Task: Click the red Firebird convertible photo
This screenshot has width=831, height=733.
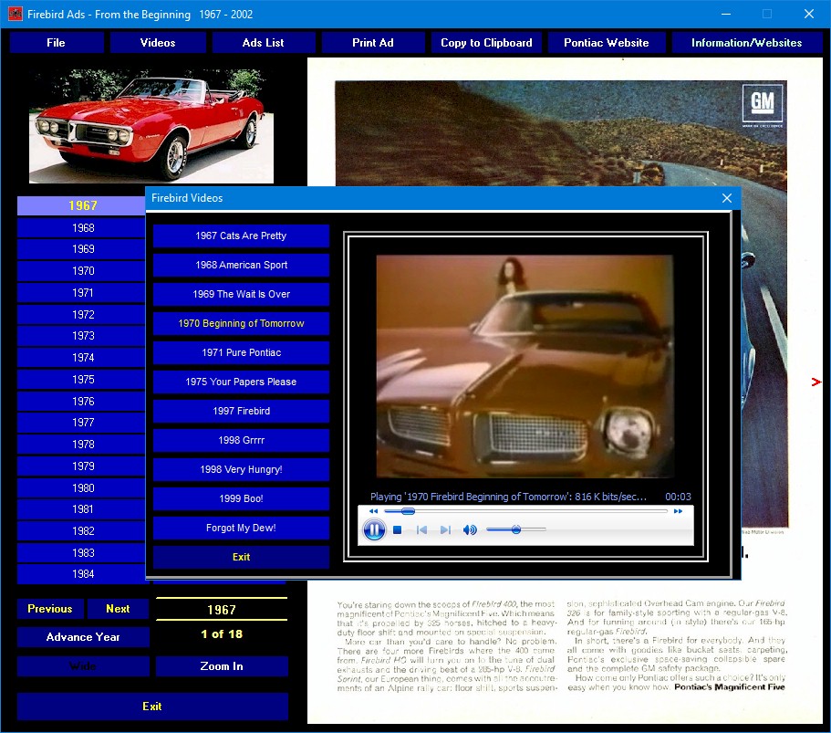Action: click(x=151, y=126)
